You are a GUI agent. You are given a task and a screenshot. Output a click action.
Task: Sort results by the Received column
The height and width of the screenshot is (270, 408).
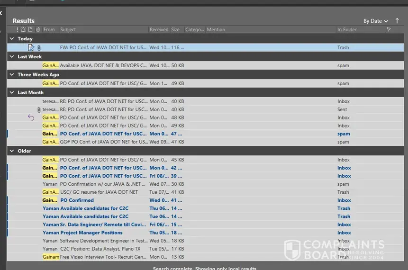(159, 29)
